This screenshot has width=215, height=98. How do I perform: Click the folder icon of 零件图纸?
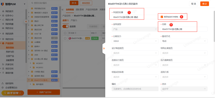[x=34, y=84]
